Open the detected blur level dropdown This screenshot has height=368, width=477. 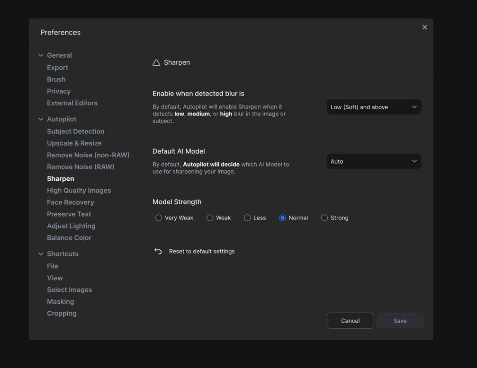click(374, 107)
